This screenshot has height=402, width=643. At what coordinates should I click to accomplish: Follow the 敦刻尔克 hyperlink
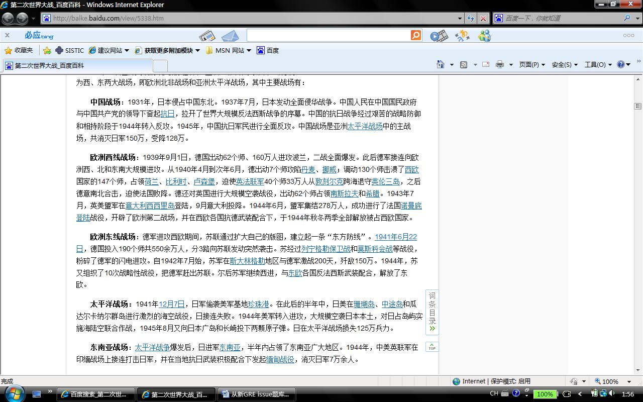[x=329, y=181]
